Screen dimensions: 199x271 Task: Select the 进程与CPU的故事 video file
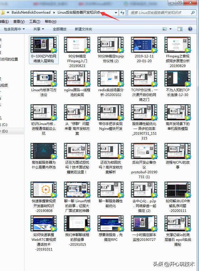178,156
